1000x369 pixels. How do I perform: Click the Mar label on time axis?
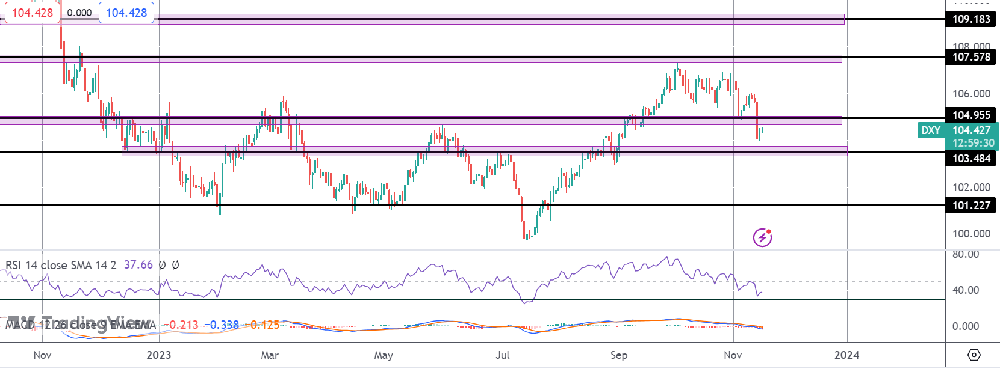[270, 355]
